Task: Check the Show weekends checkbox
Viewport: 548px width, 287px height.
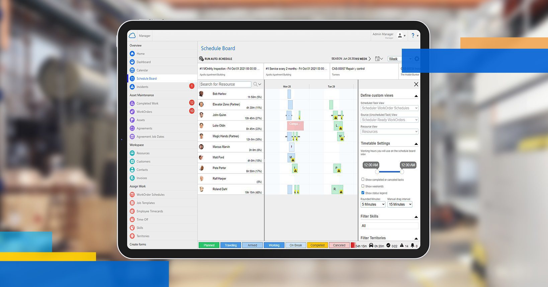Action: (x=363, y=186)
